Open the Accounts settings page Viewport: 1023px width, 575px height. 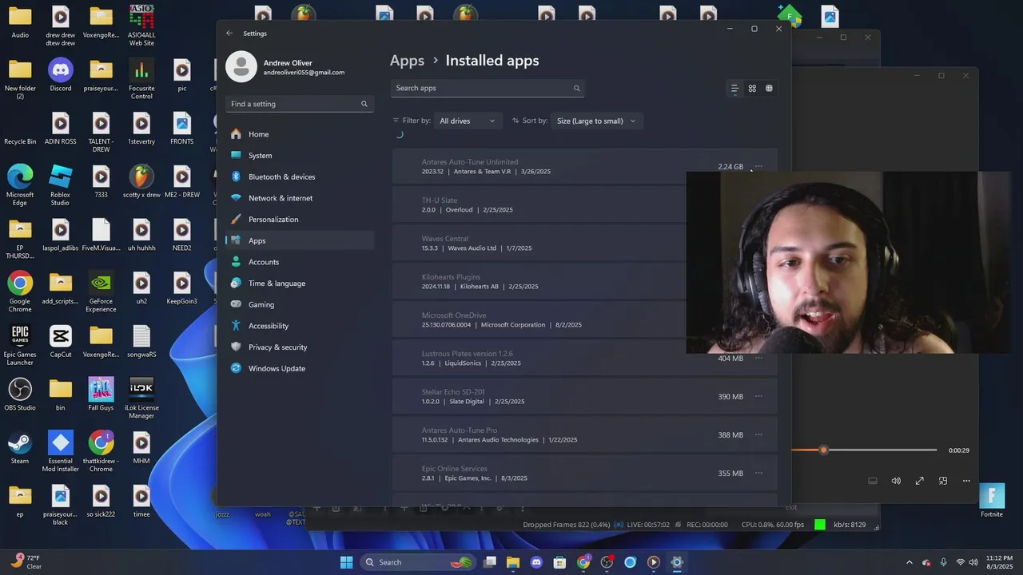click(x=300, y=262)
